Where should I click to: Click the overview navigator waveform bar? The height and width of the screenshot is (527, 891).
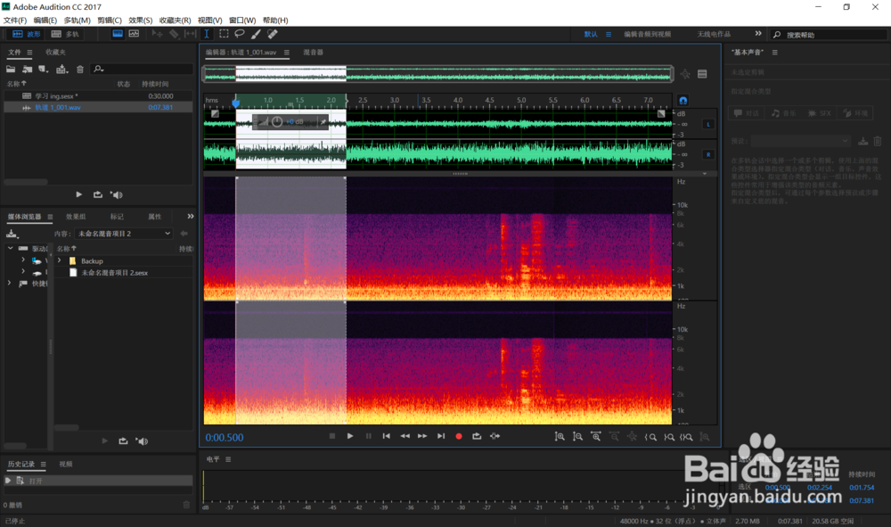point(438,74)
